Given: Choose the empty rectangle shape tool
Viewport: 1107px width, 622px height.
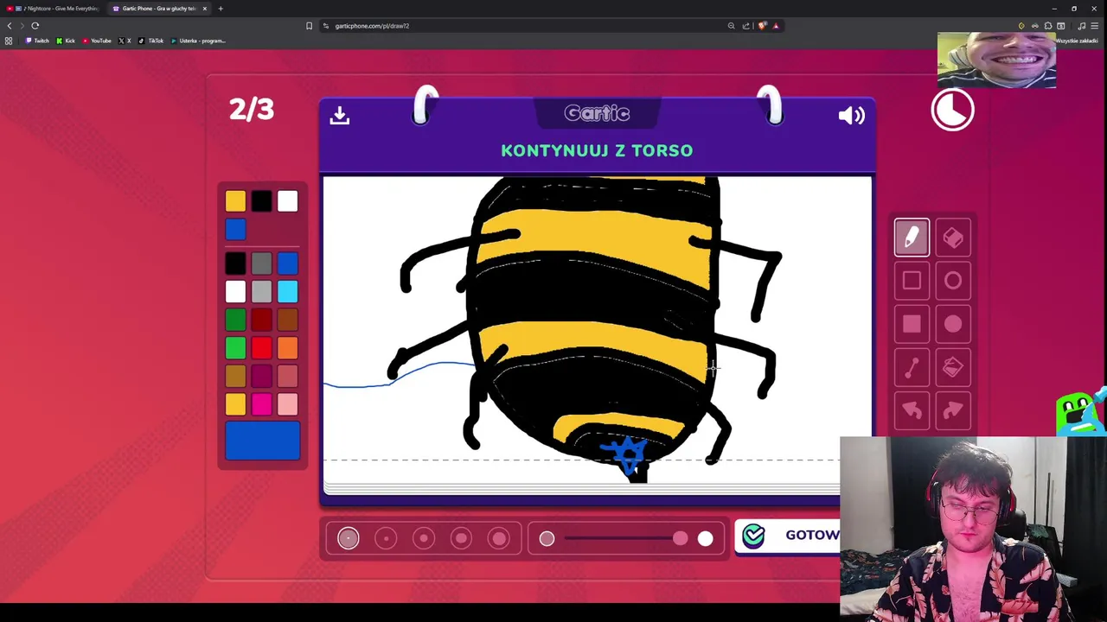Looking at the screenshot, I should pos(912,281).
